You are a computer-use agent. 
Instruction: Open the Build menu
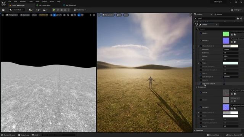click(x=37, y=2)
